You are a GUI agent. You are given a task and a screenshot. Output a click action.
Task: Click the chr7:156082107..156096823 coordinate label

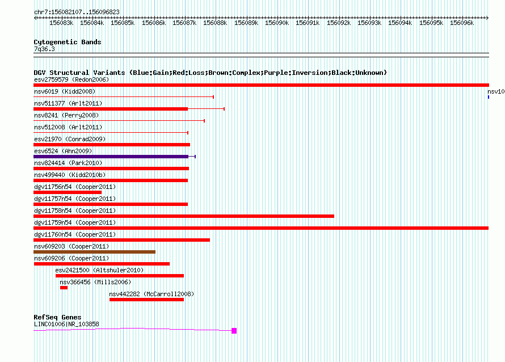tap(77, 12)
